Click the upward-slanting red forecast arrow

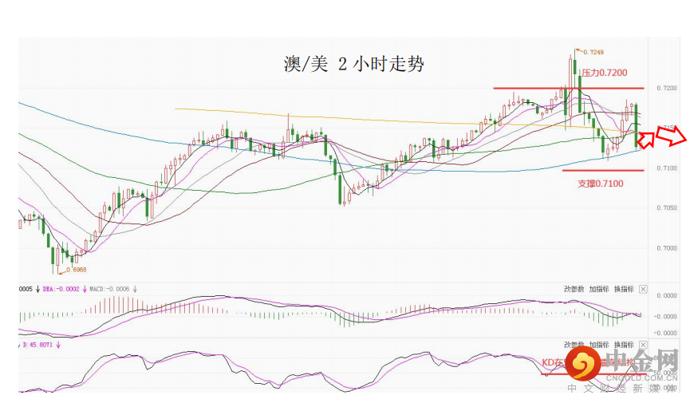click(646, 139)
